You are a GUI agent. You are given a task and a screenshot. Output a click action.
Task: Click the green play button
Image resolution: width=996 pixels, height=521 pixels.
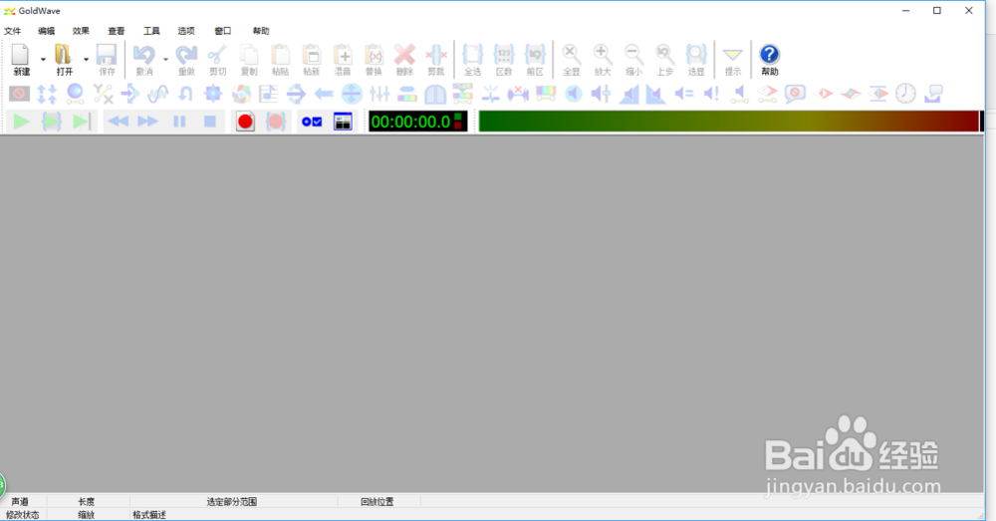click(21, 122)
